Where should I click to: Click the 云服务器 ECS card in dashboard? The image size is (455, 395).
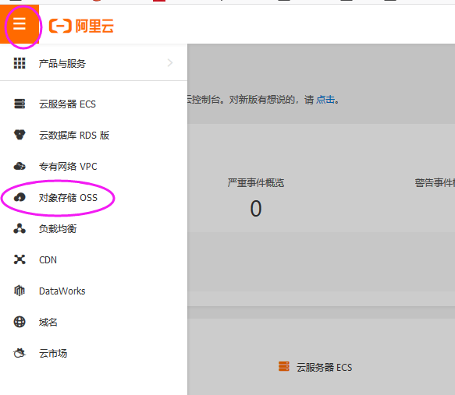315,367
